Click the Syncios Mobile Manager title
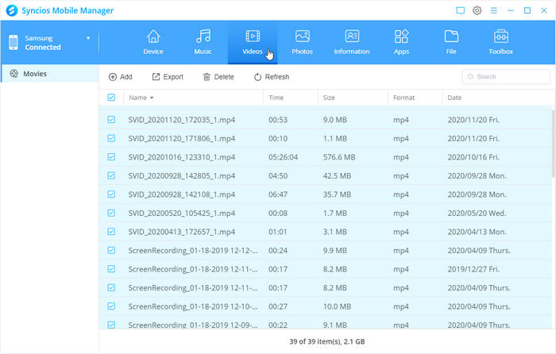Image resolution: width=556 pixels, height=354 pixels. pyautogui.click(x=68, y=10)
